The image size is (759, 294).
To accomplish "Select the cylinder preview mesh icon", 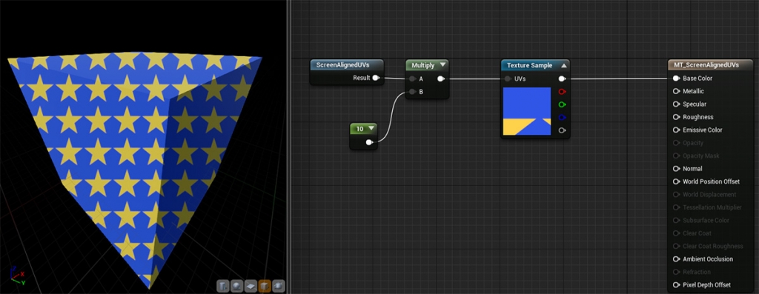I will [222, 285].
